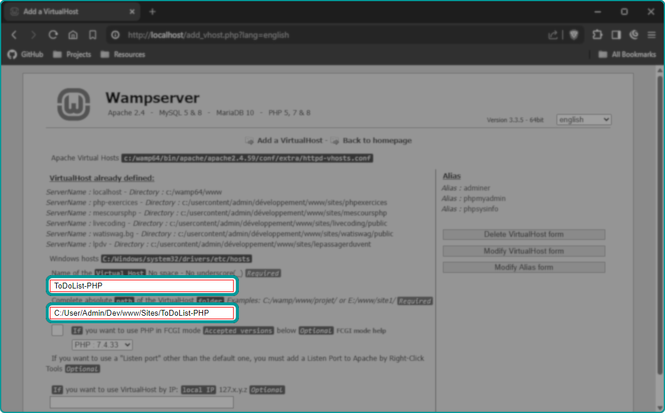The width and height of the screenshot is (665, 413).
Task: Minimize the browser window
Action: tap(598, 12)
